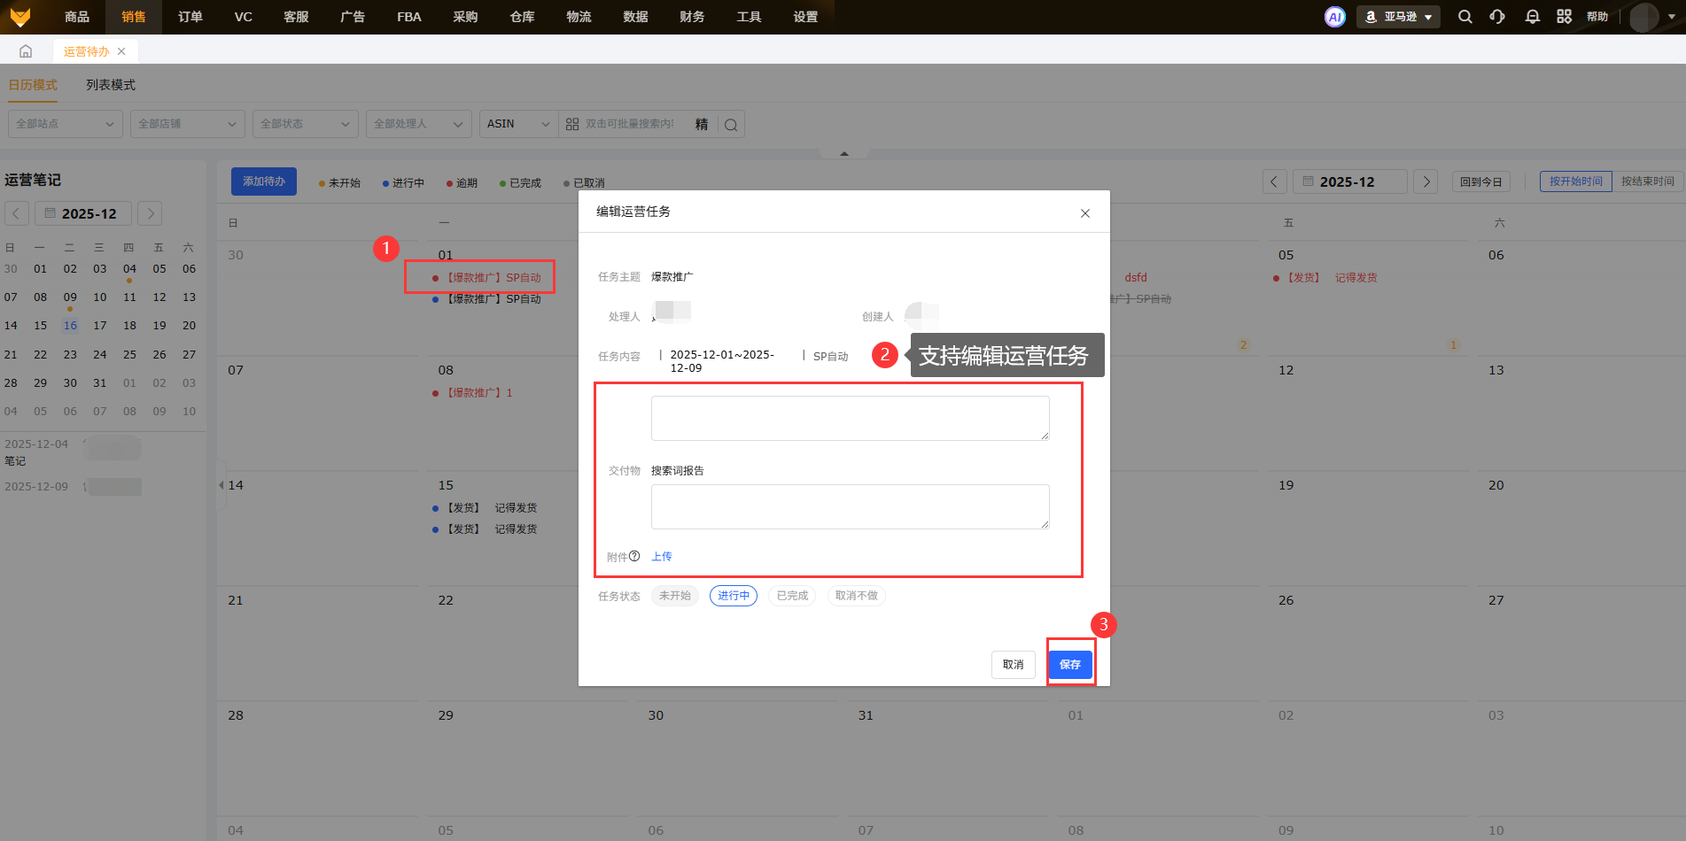Collapse the 运营笔记 side panel handle
Viewport: 1686px width, 841px height.
pos(221,485)
